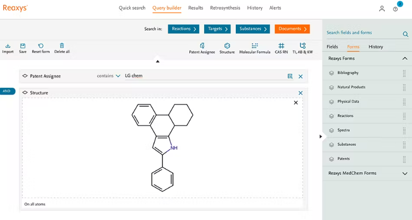Click the Patents form icon
This screenshot has width=412, height=220.
(332, 159)
